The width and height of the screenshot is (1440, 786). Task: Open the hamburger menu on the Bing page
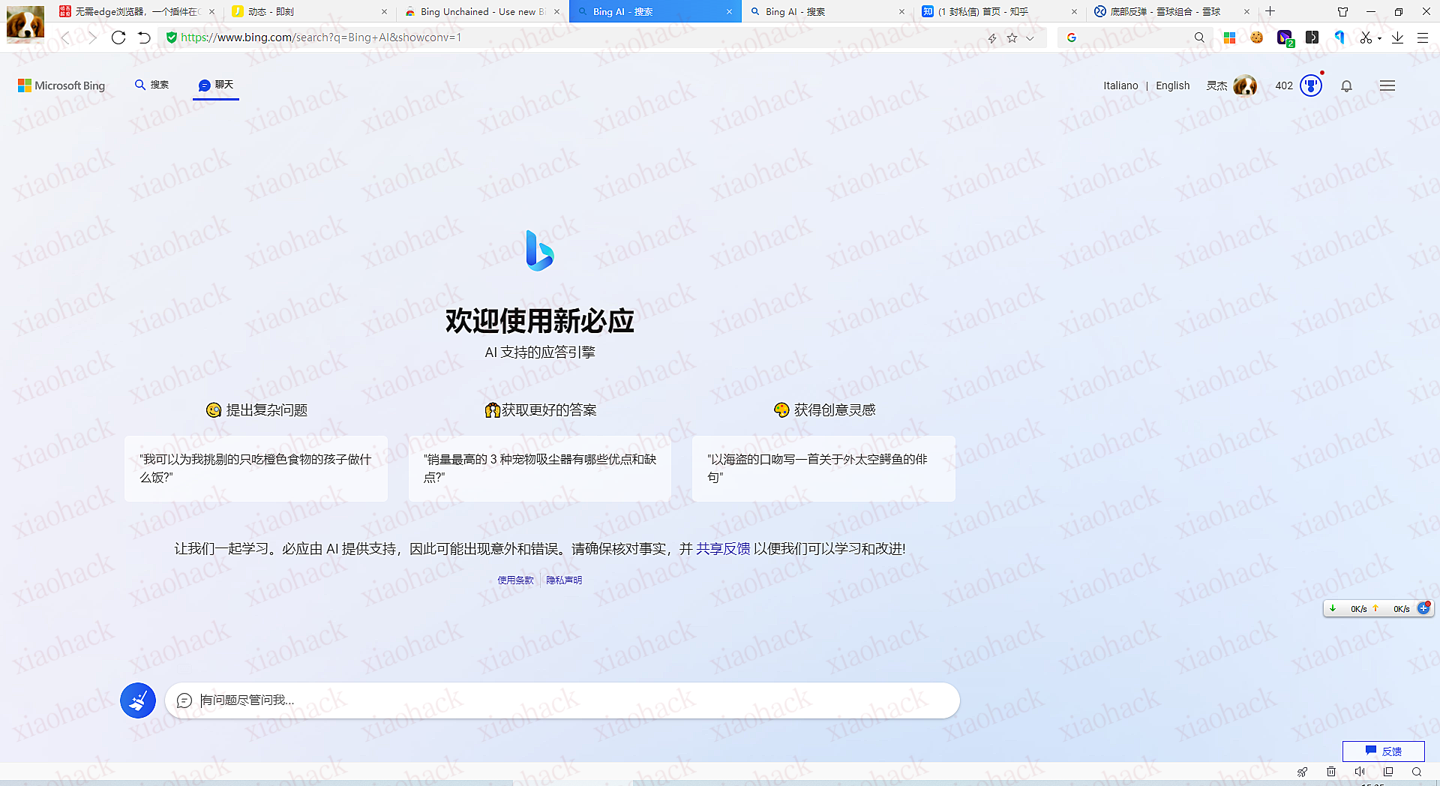(1387, 85)
